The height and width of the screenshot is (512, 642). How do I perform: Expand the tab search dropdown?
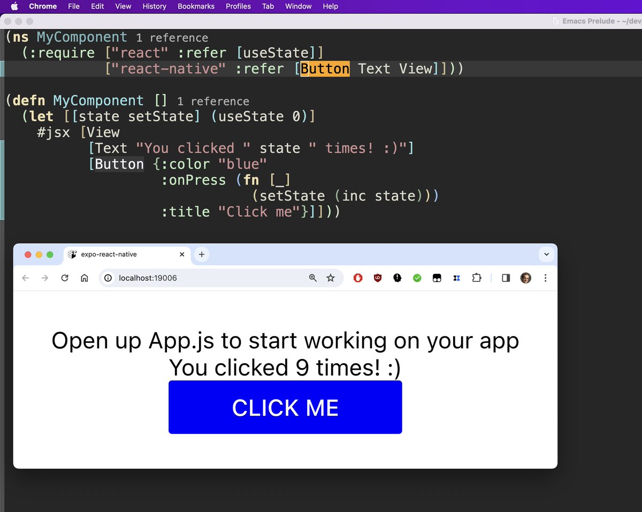[x=546, y=255]
